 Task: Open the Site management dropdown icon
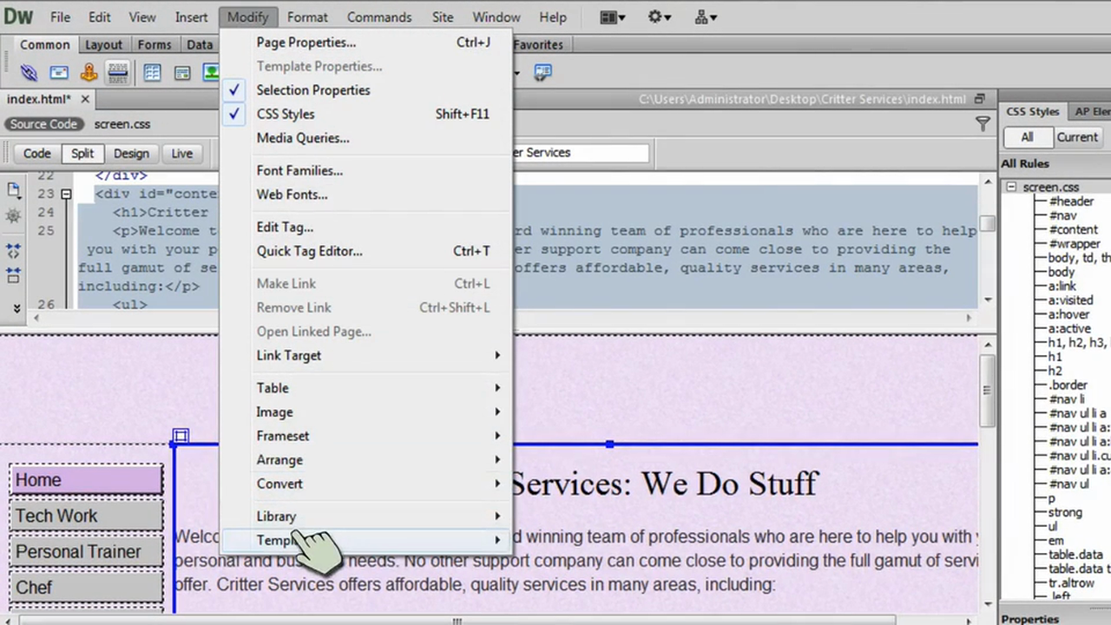[x=706, y=17]
